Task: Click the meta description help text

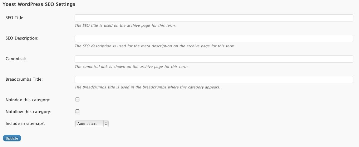Action: 155,46
